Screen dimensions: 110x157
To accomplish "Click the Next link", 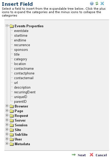I will point(82,155).
